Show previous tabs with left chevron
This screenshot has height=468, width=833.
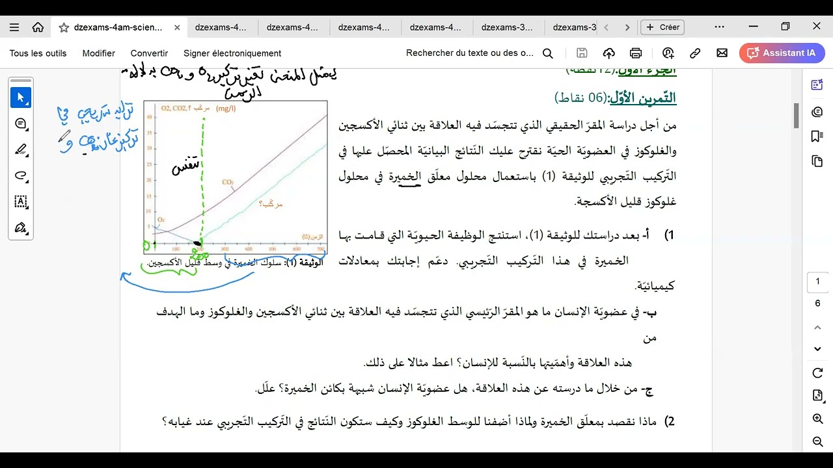pos(607,27)
